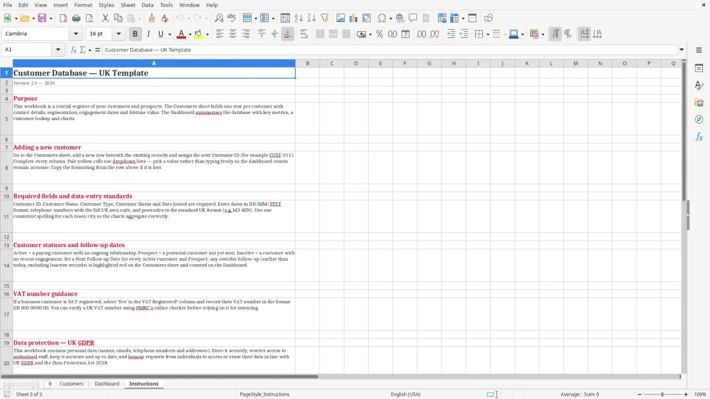
Task: Open the Data menu
Action: (x=147, y=5)
